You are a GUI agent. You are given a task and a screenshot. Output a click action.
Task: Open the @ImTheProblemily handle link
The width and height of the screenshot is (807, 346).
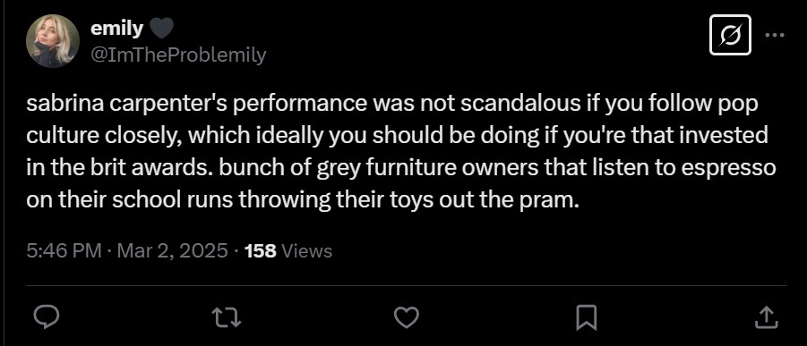coord(178,54)
